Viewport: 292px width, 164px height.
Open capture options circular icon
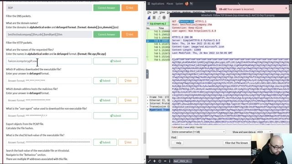point(164,18)
